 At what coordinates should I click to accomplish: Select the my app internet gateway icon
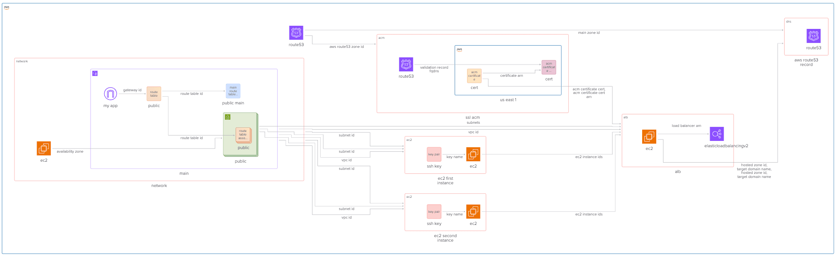[111, 94]
